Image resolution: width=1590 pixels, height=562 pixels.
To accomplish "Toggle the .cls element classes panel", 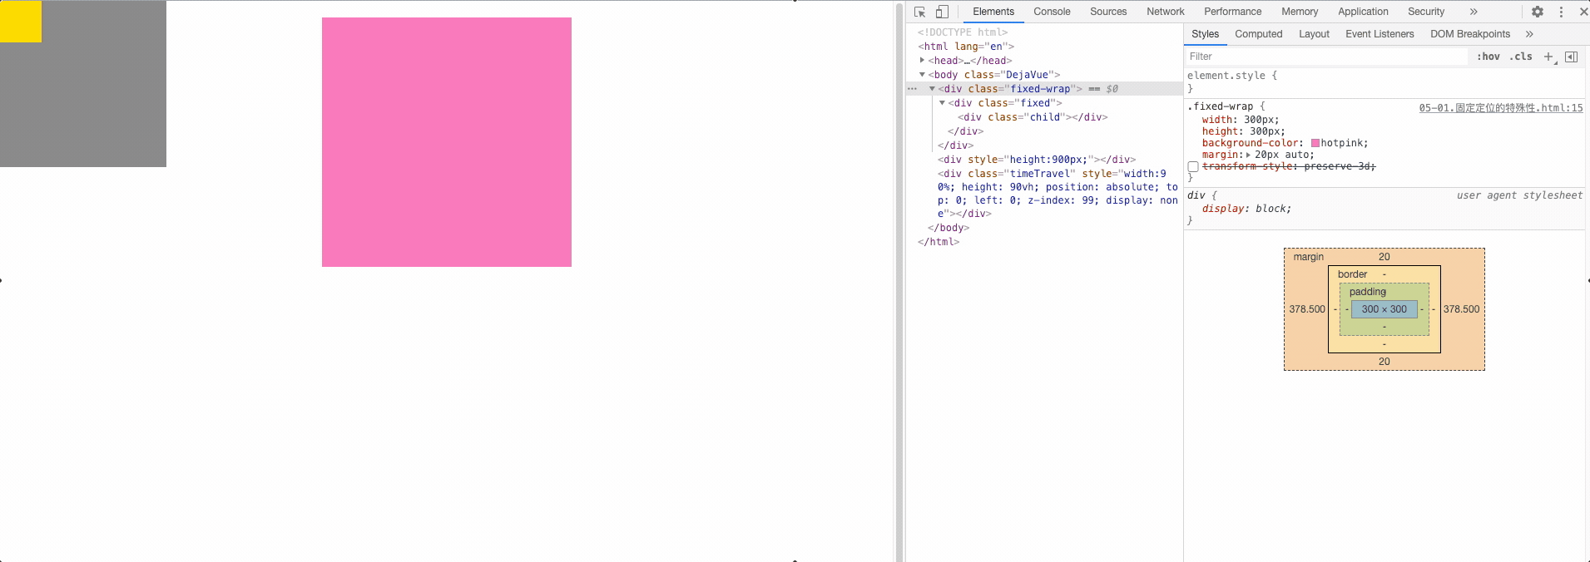I will (x=1521, y=57).
